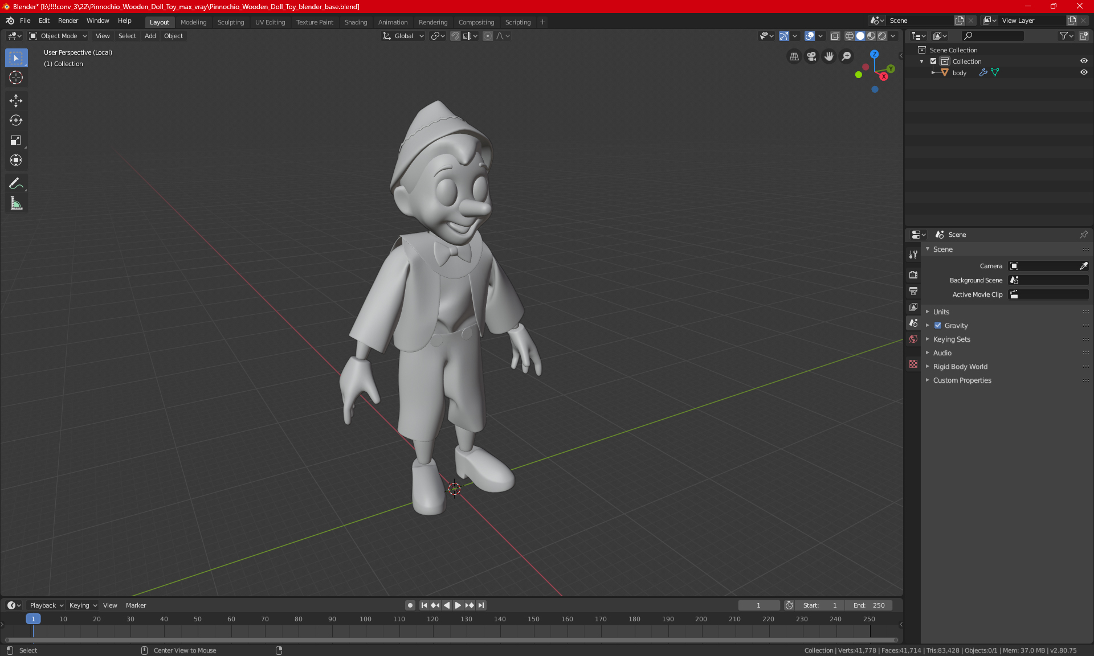
Task: Uncheck the Collection exclude checkbox
Action: (933, 61)
